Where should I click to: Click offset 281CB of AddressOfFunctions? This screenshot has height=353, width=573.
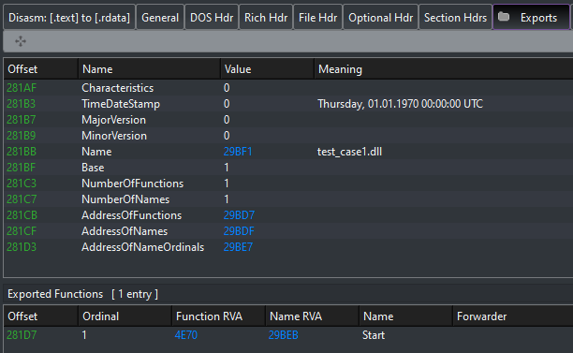[x=22, y=215]
